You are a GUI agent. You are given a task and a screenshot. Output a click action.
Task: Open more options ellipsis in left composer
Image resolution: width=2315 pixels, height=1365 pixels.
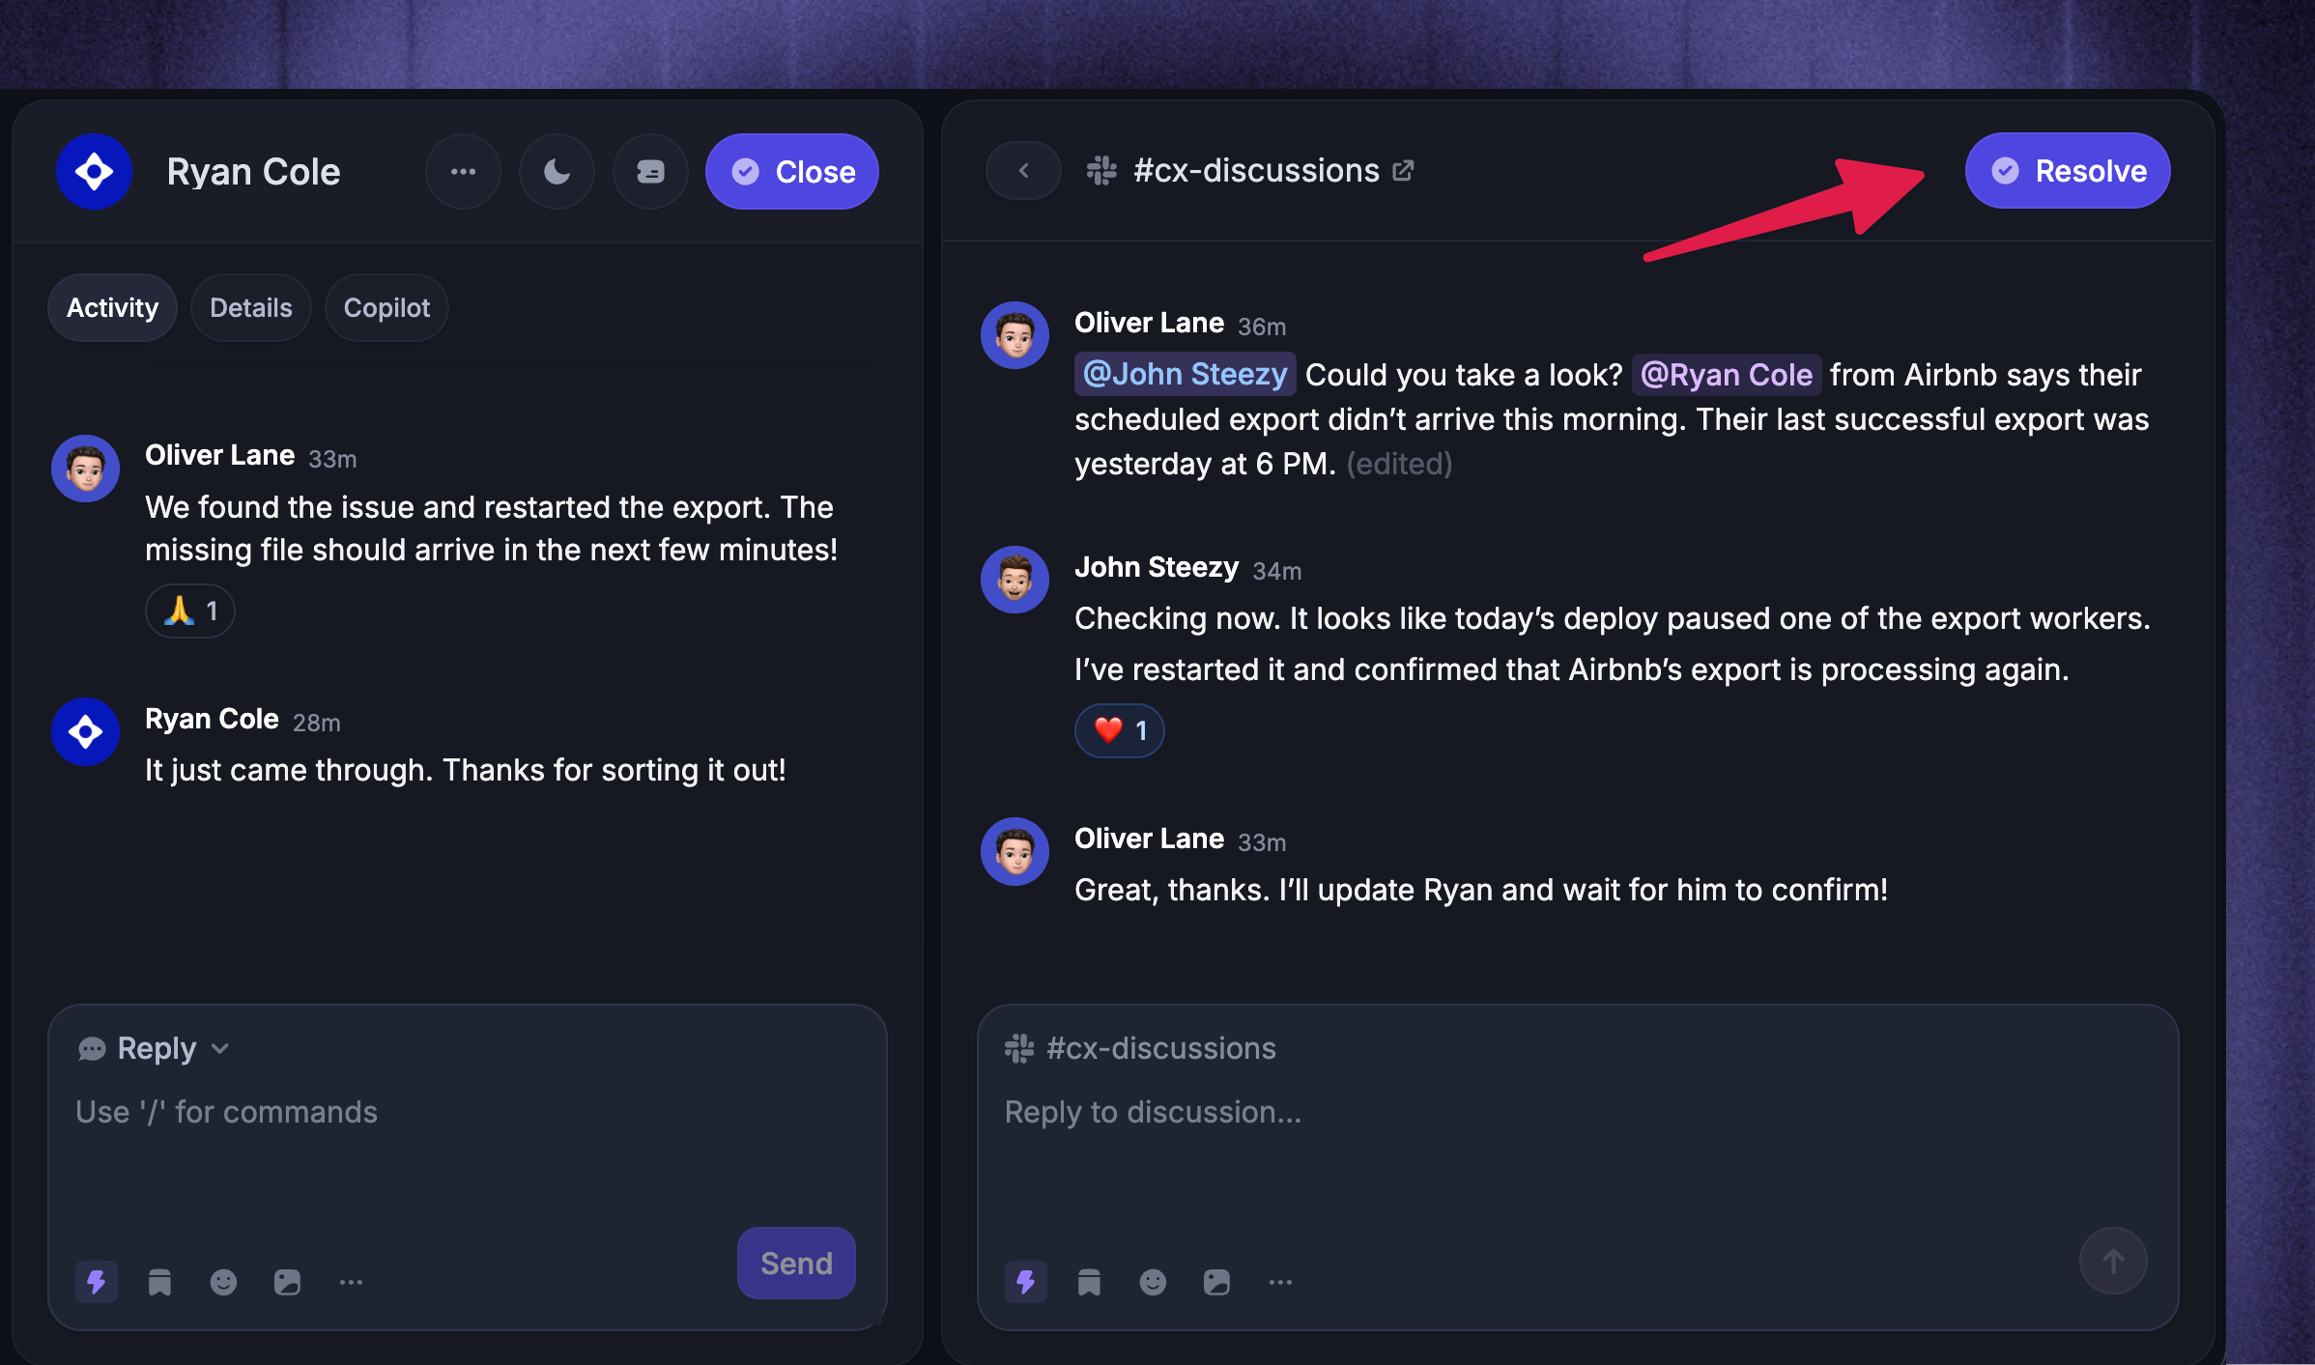tap(351, 1282)
